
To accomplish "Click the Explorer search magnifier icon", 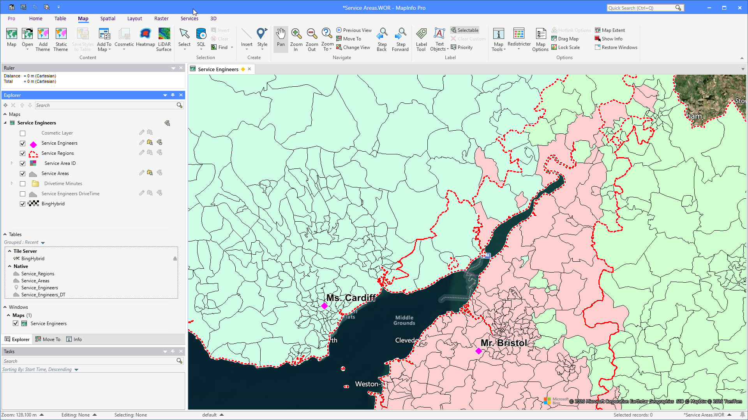I will (179, 105).
